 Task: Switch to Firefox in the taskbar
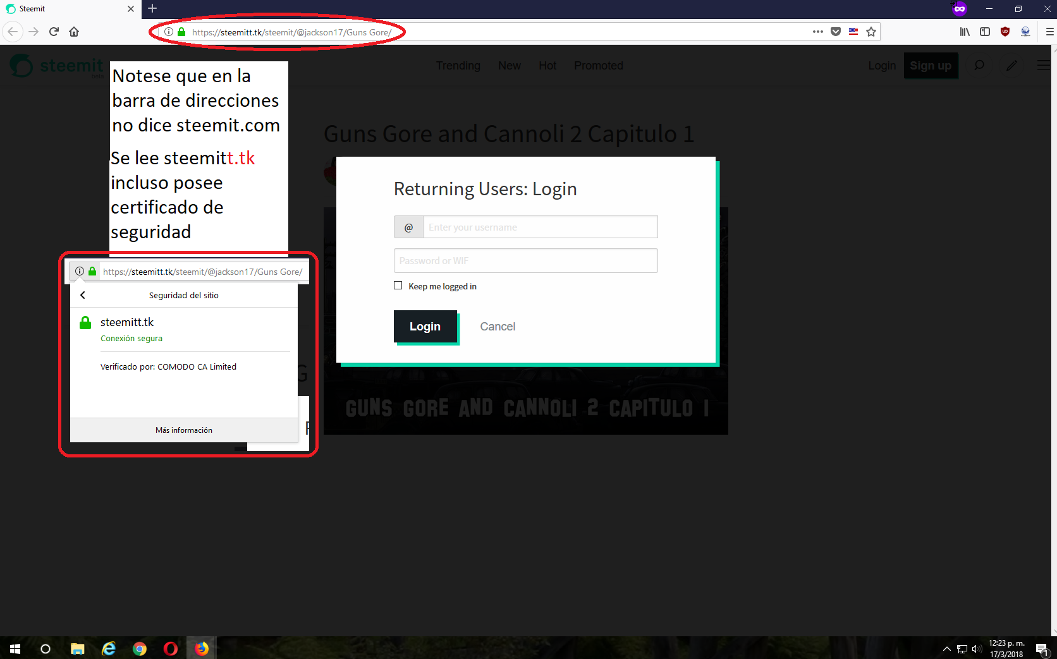pyautogui.click(x=202, y=649)
